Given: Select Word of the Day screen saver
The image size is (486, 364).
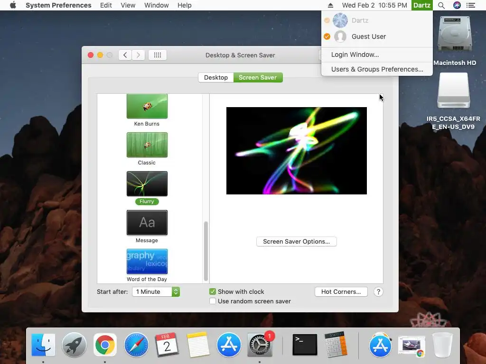Looking at the screenshot, I should click(x=147, y=262).
